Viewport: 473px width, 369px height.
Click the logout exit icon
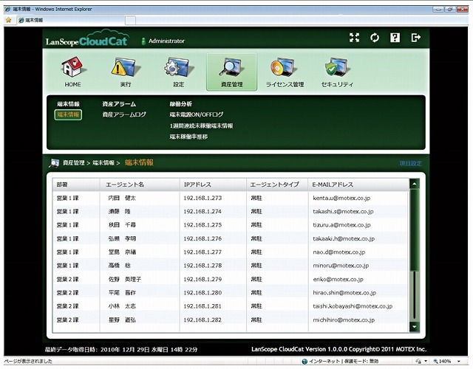click(415, 38)
